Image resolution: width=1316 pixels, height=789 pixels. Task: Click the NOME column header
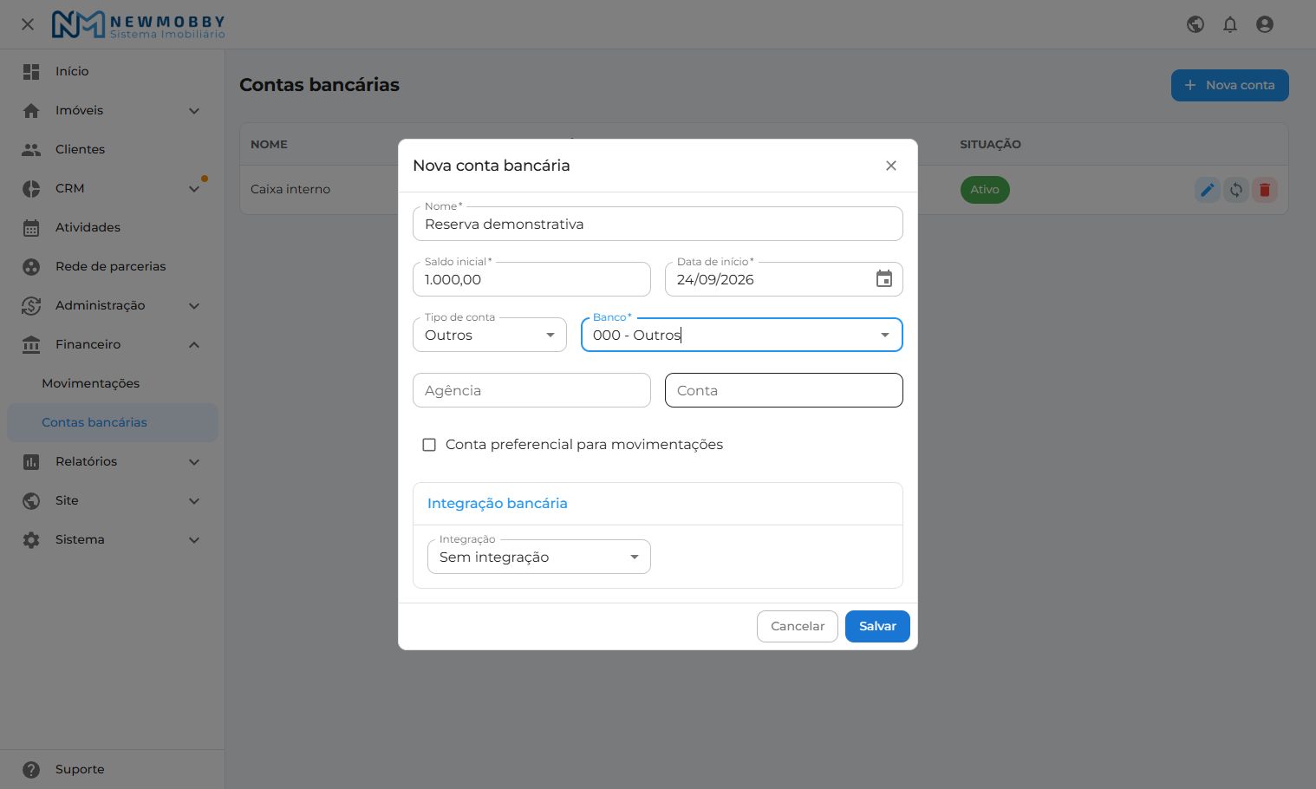click(x=269, y=145)
